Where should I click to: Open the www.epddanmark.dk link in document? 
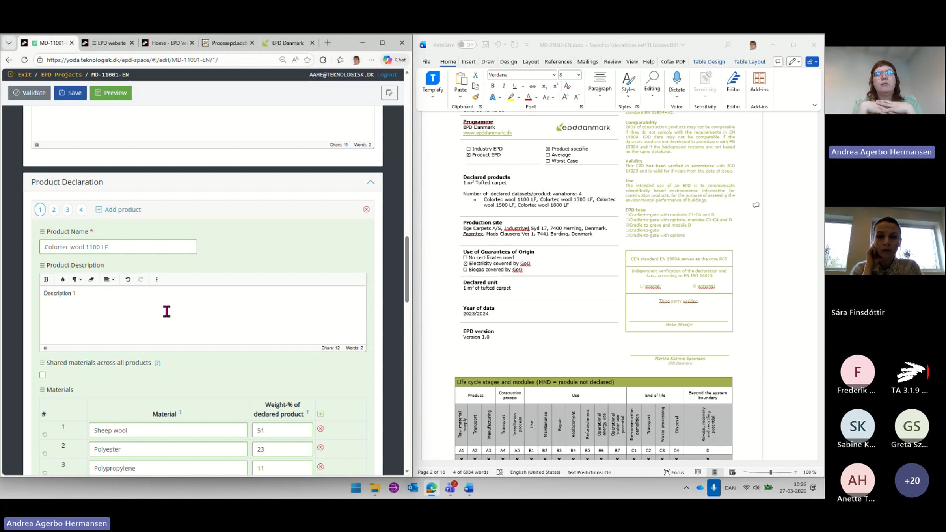click(488, 133)
